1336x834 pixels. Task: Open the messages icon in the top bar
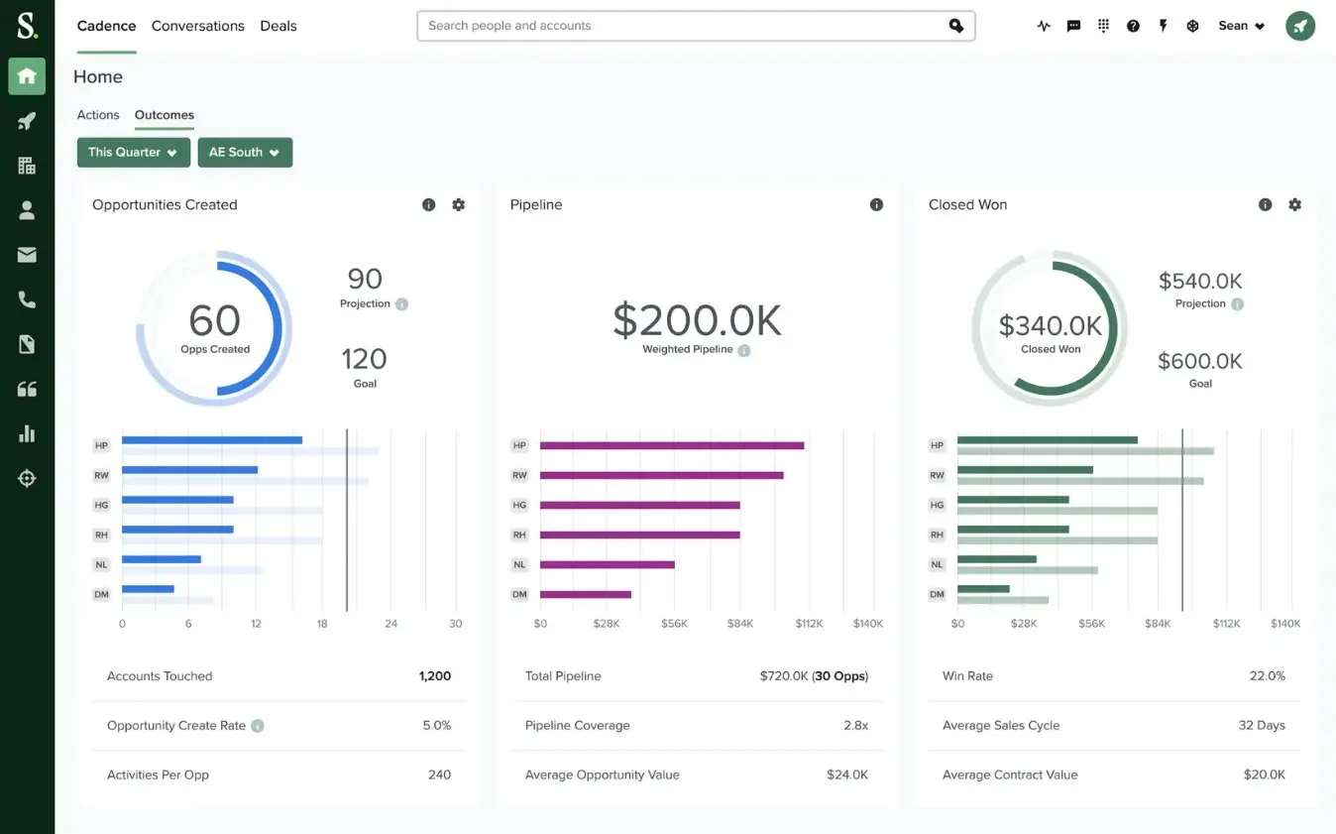click(1073, 25)
